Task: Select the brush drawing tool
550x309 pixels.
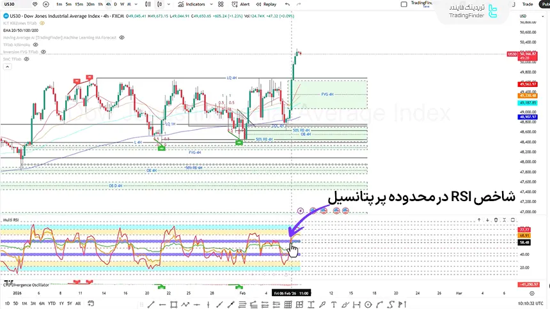Action: (345, 305)
